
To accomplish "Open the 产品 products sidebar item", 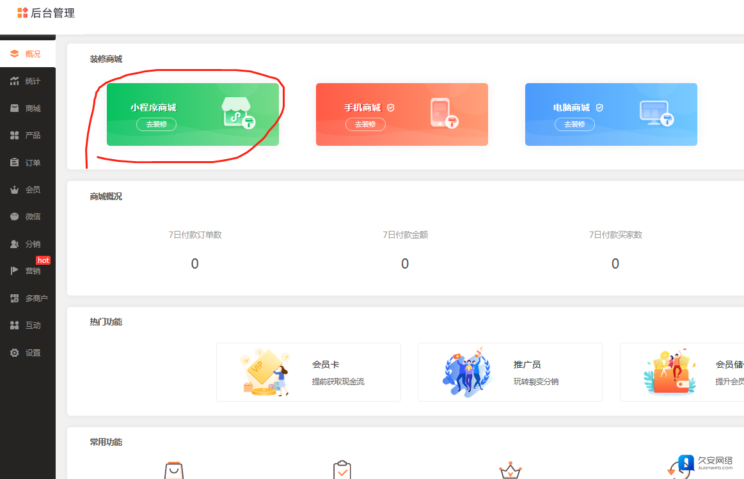I will [x=28, y=135].
